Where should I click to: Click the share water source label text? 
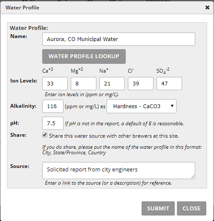pyautogui.click(x=114, y=136)
